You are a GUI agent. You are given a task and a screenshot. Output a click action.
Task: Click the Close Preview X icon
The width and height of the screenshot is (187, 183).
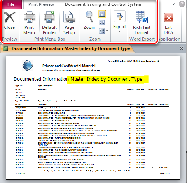point(9,17)
